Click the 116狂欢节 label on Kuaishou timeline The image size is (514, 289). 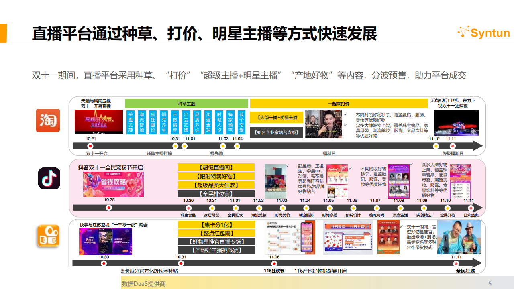pos(274,271)
